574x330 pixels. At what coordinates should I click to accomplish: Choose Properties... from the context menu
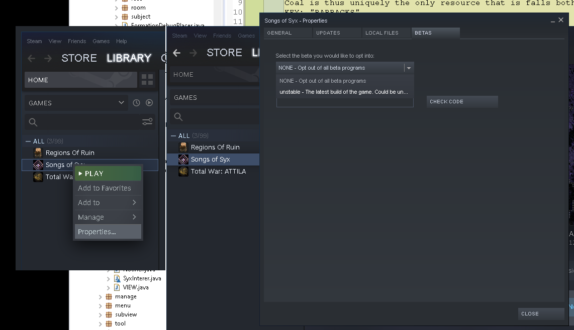click(x=108, y=232)
